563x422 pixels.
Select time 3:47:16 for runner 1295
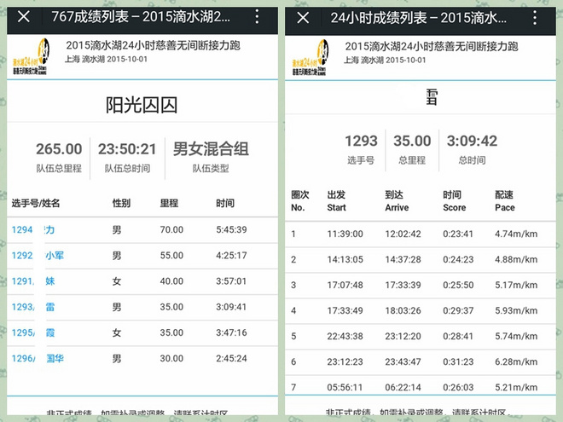(x=231, y=332)
